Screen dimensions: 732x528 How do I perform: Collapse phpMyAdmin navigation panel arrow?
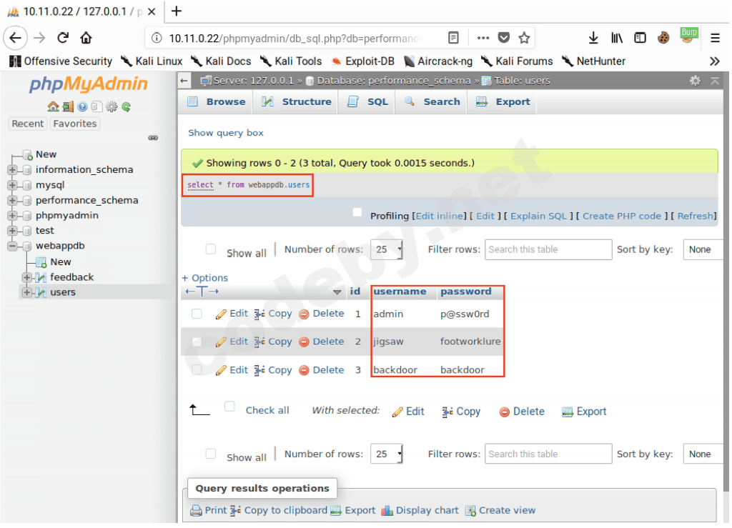pos(184,81)
